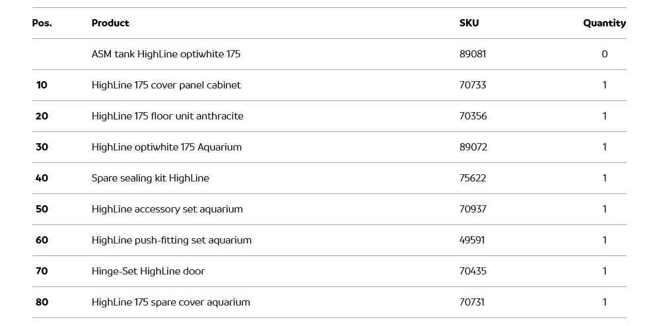Click position number 30
The width and height of the screenshot is (647, 326).
click(42, 147)
